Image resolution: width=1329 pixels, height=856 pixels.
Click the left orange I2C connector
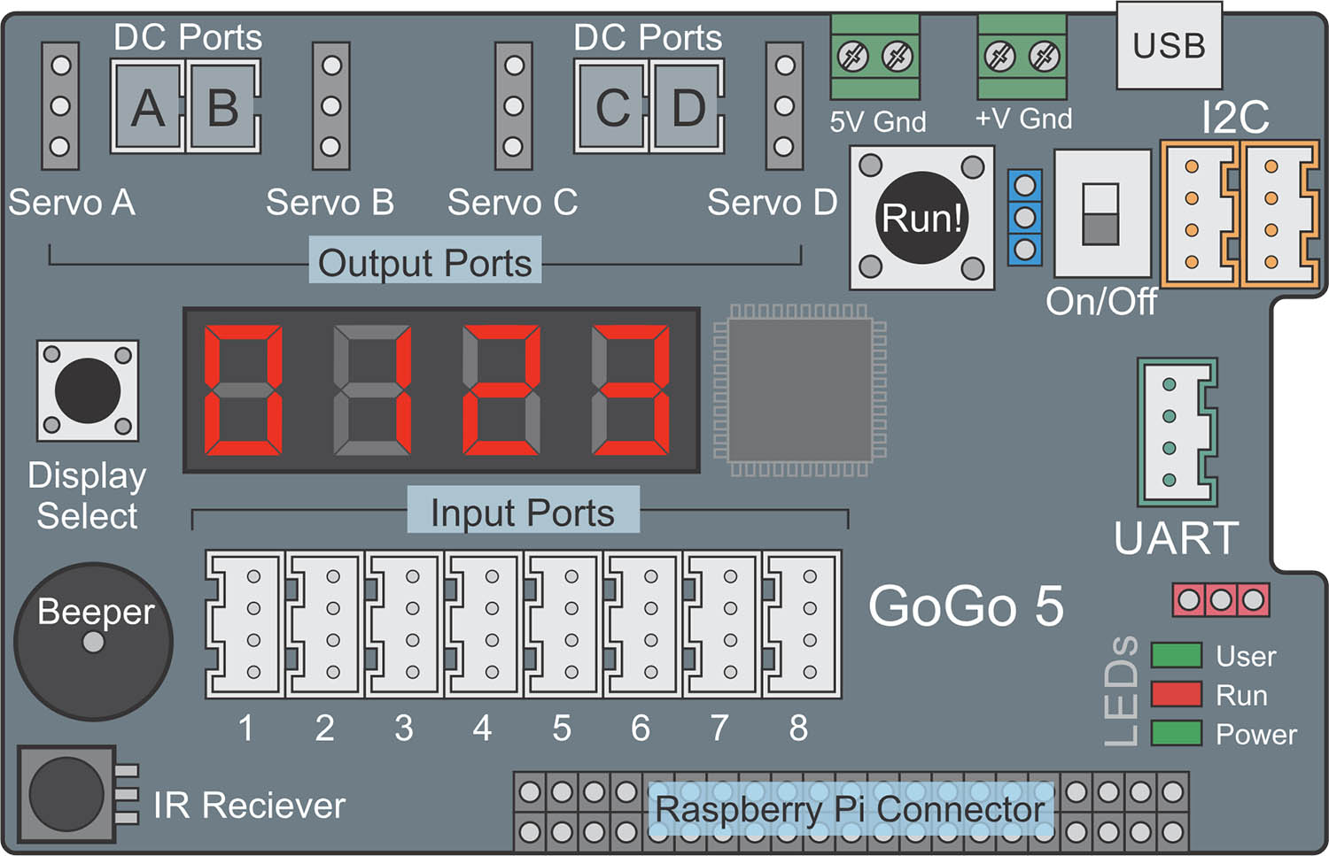1197,214
